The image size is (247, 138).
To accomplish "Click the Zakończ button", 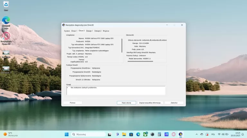I will (x=174, y=103).
